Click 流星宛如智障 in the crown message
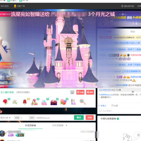The height and width of the screenshot is (141, 141). click(121, 85)
